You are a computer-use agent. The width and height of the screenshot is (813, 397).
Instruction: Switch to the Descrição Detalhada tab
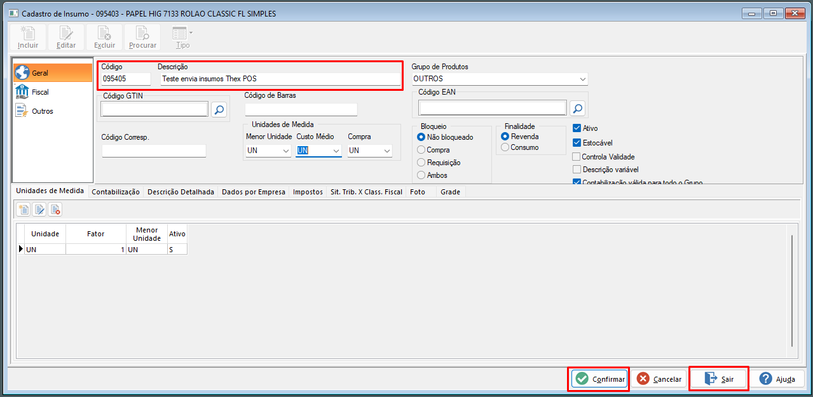point(181,192)
